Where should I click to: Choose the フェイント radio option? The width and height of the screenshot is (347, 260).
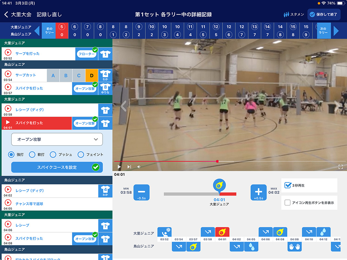tap(81, 155)
